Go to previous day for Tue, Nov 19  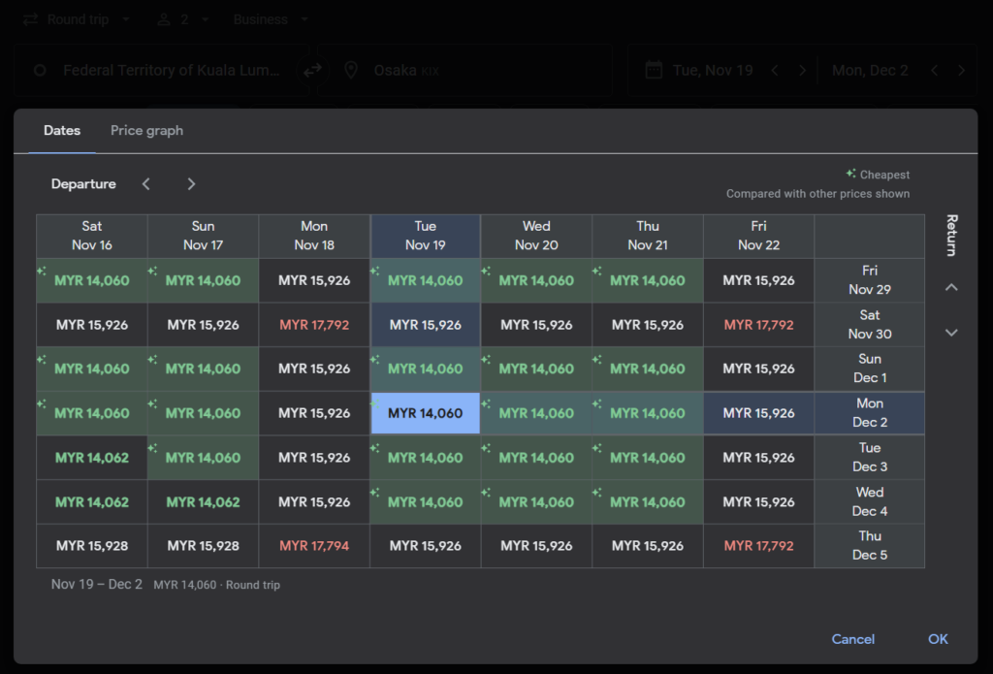pyautogui.click(x=774, y=70)
